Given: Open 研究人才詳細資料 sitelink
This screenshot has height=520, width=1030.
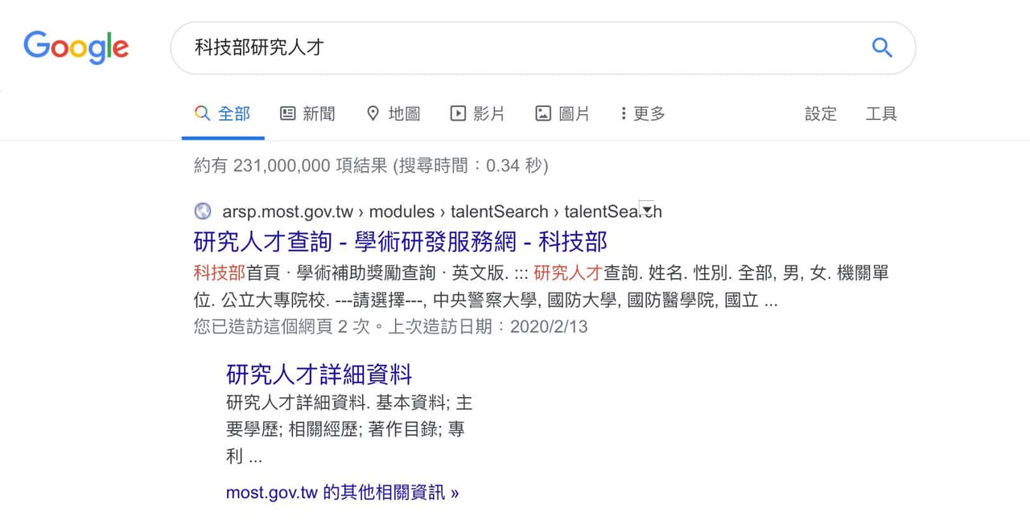Looking at the screenshot, I should [x=319, y=375].
